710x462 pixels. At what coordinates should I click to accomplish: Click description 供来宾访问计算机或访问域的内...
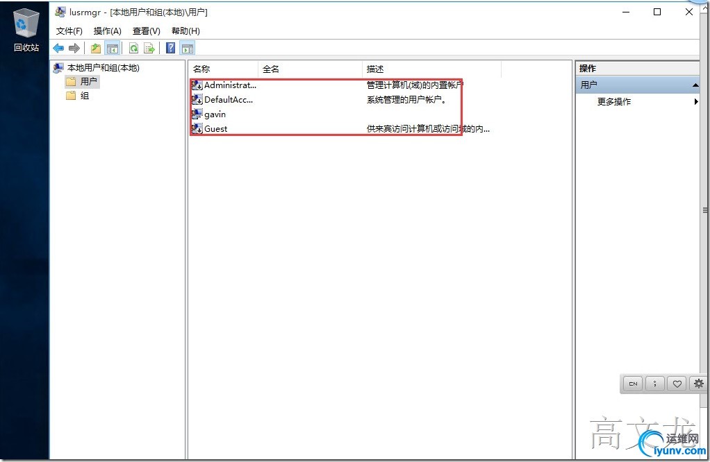point(428,129)
